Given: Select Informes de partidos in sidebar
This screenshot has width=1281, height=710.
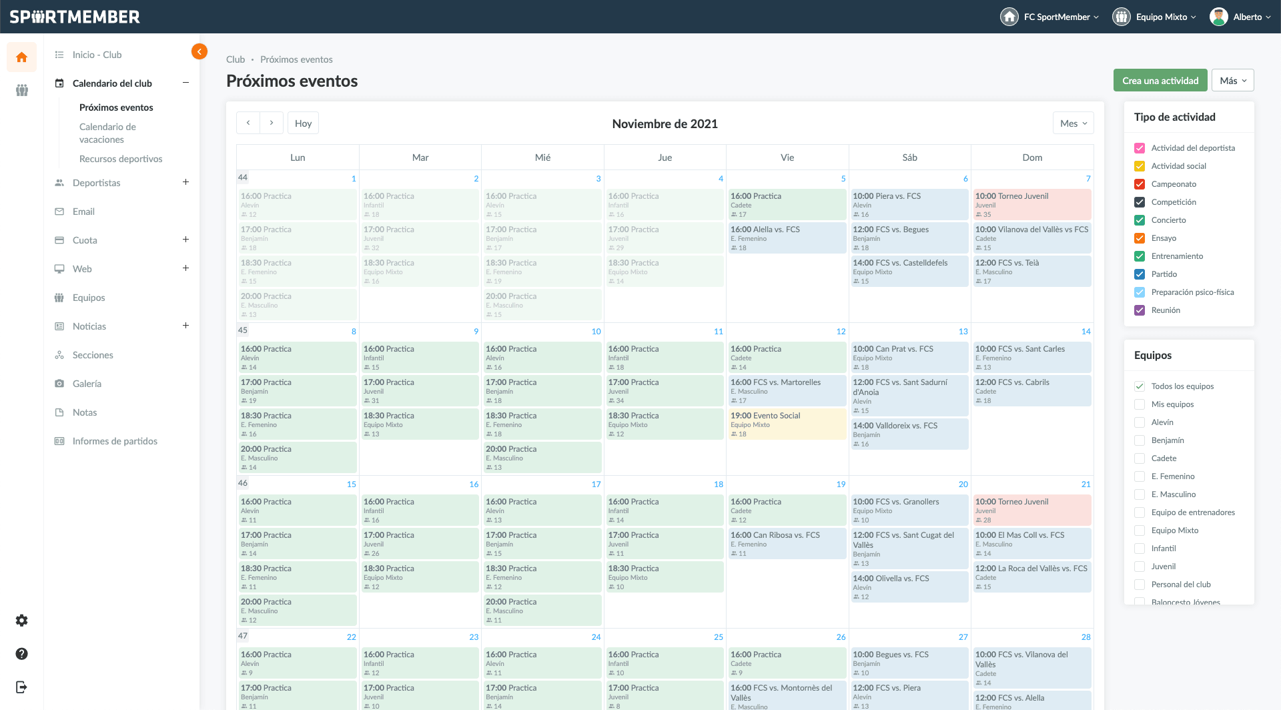Looking at the screenshot, I should [x=115, y=441].
